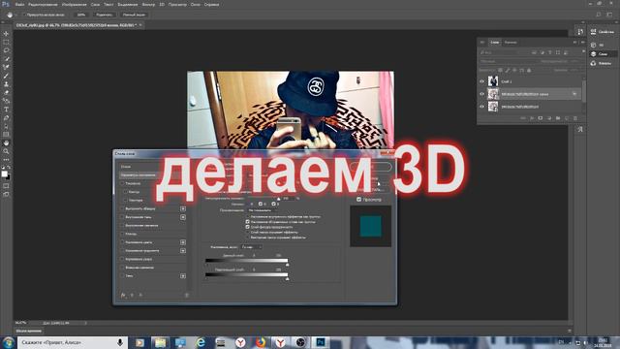
Task: Click the Слой 1 layer thumbnail
Action: pyautogui.click(x=493, y=81)
